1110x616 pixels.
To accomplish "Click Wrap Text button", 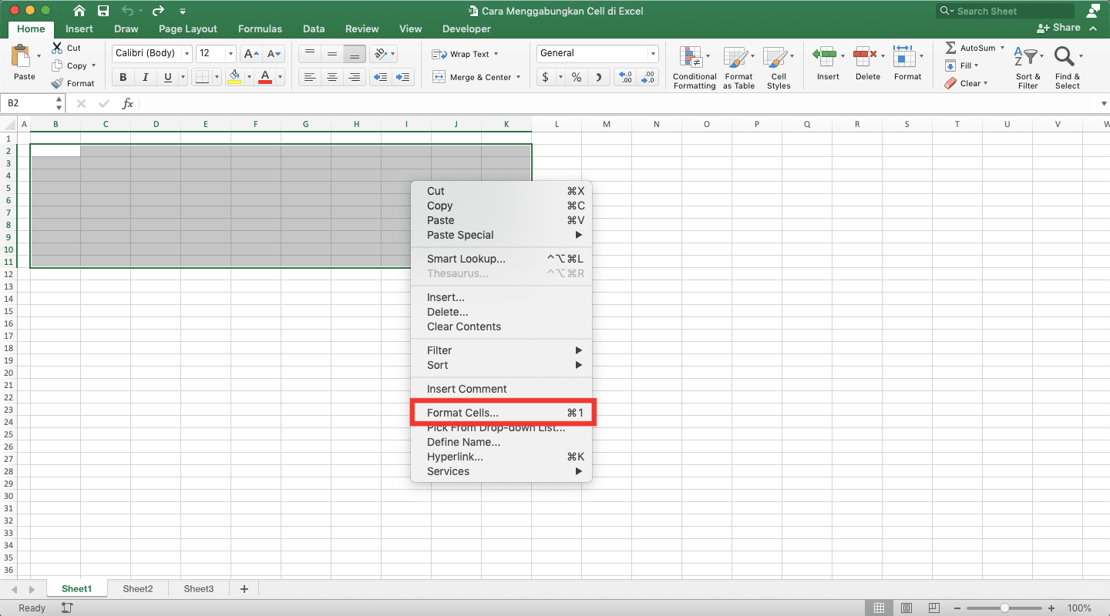I will (x=466, y=54).
